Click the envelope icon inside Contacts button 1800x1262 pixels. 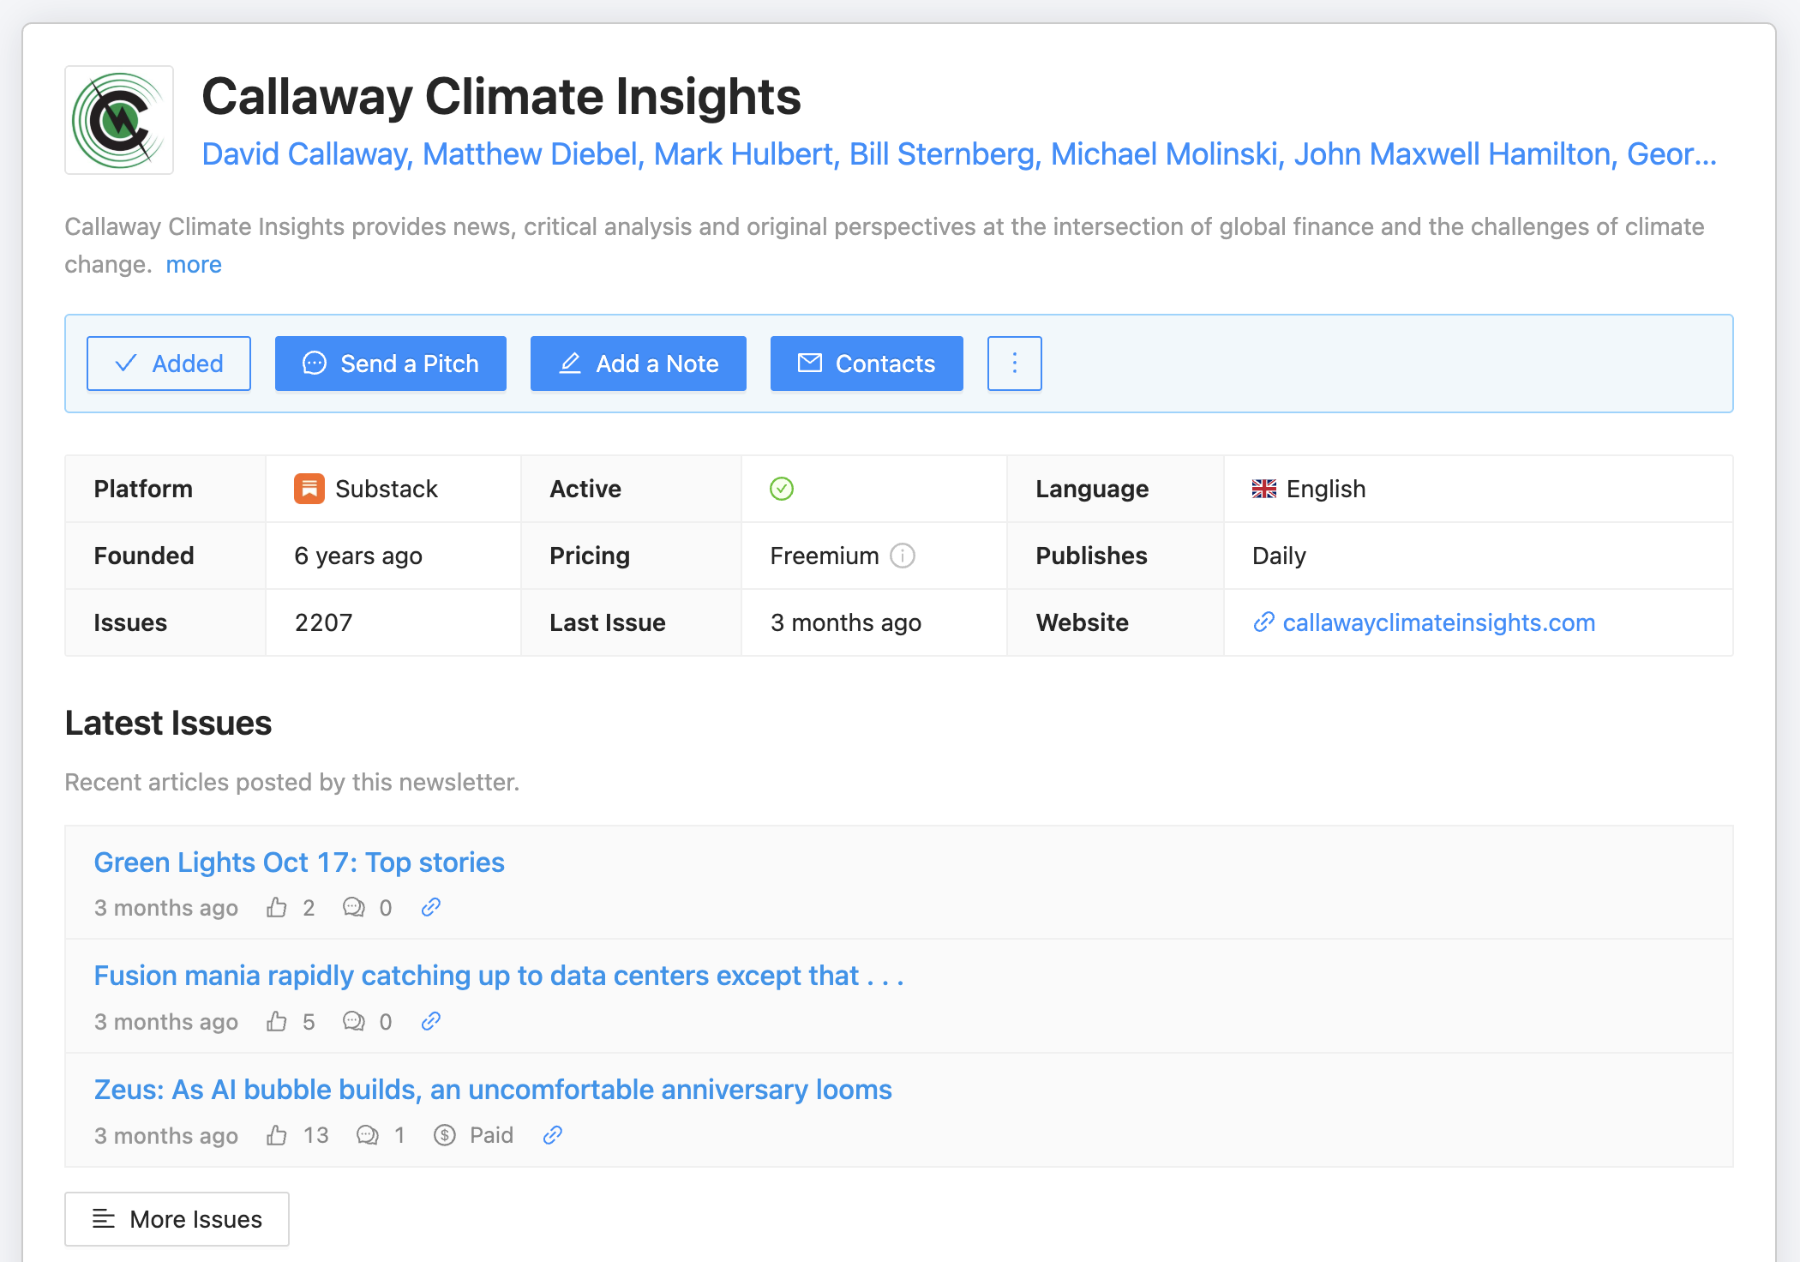click(x=809, y=363)
